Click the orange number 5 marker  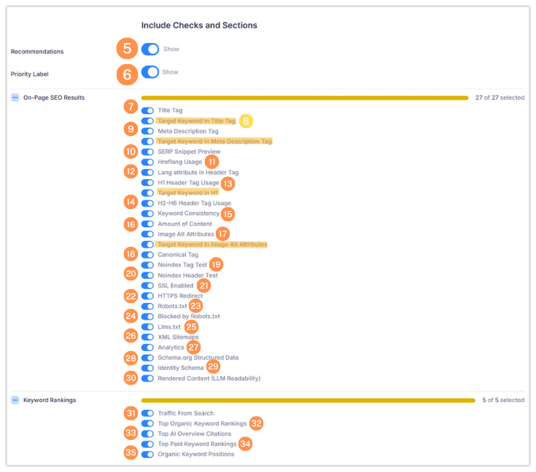tap(127, 50)
